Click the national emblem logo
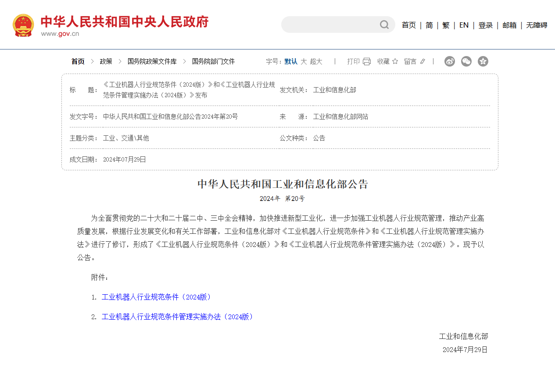 23,25
